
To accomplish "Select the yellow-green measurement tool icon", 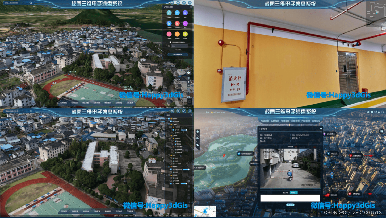I will [x=185, y=34].
